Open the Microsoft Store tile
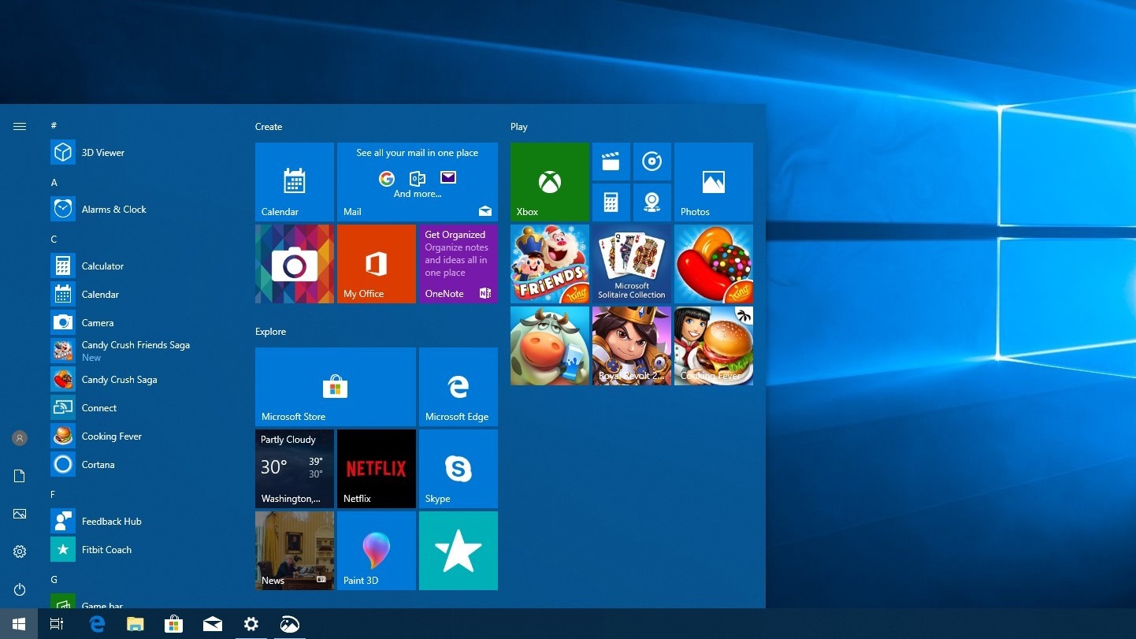This screenshot has width=1136, height=639. pos(335,386)
